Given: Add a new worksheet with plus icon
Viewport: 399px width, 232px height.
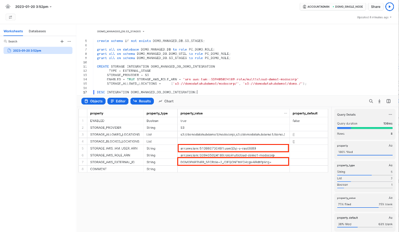Looking at the screenshot, I should click(62, 41).
